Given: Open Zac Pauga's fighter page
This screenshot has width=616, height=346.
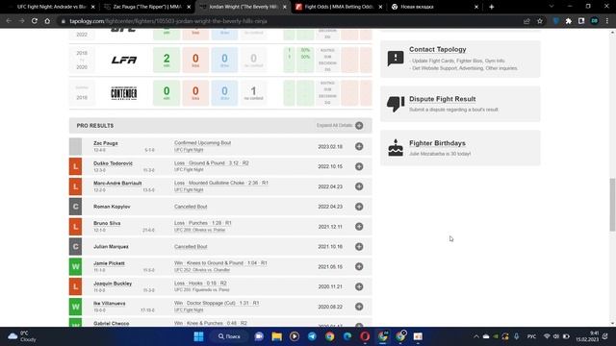Looking at the screenshot, I should [106, 143].
